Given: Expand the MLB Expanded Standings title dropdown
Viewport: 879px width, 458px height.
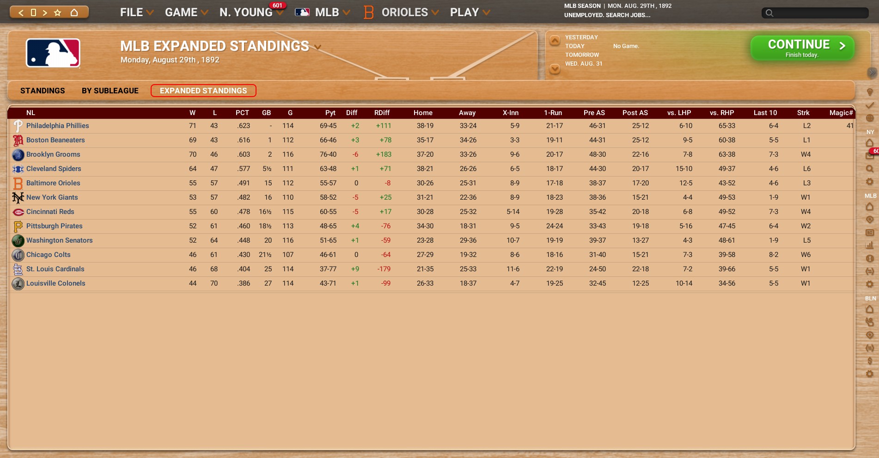Looking at the screenshot, I should click(317, 47).
